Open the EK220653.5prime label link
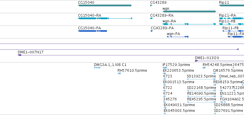244x115 pixels. (x=178, y=71)
